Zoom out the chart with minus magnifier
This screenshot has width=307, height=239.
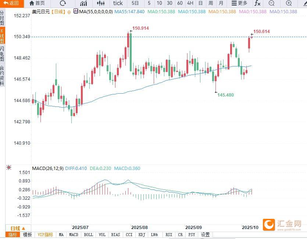(x=272, y=3)
